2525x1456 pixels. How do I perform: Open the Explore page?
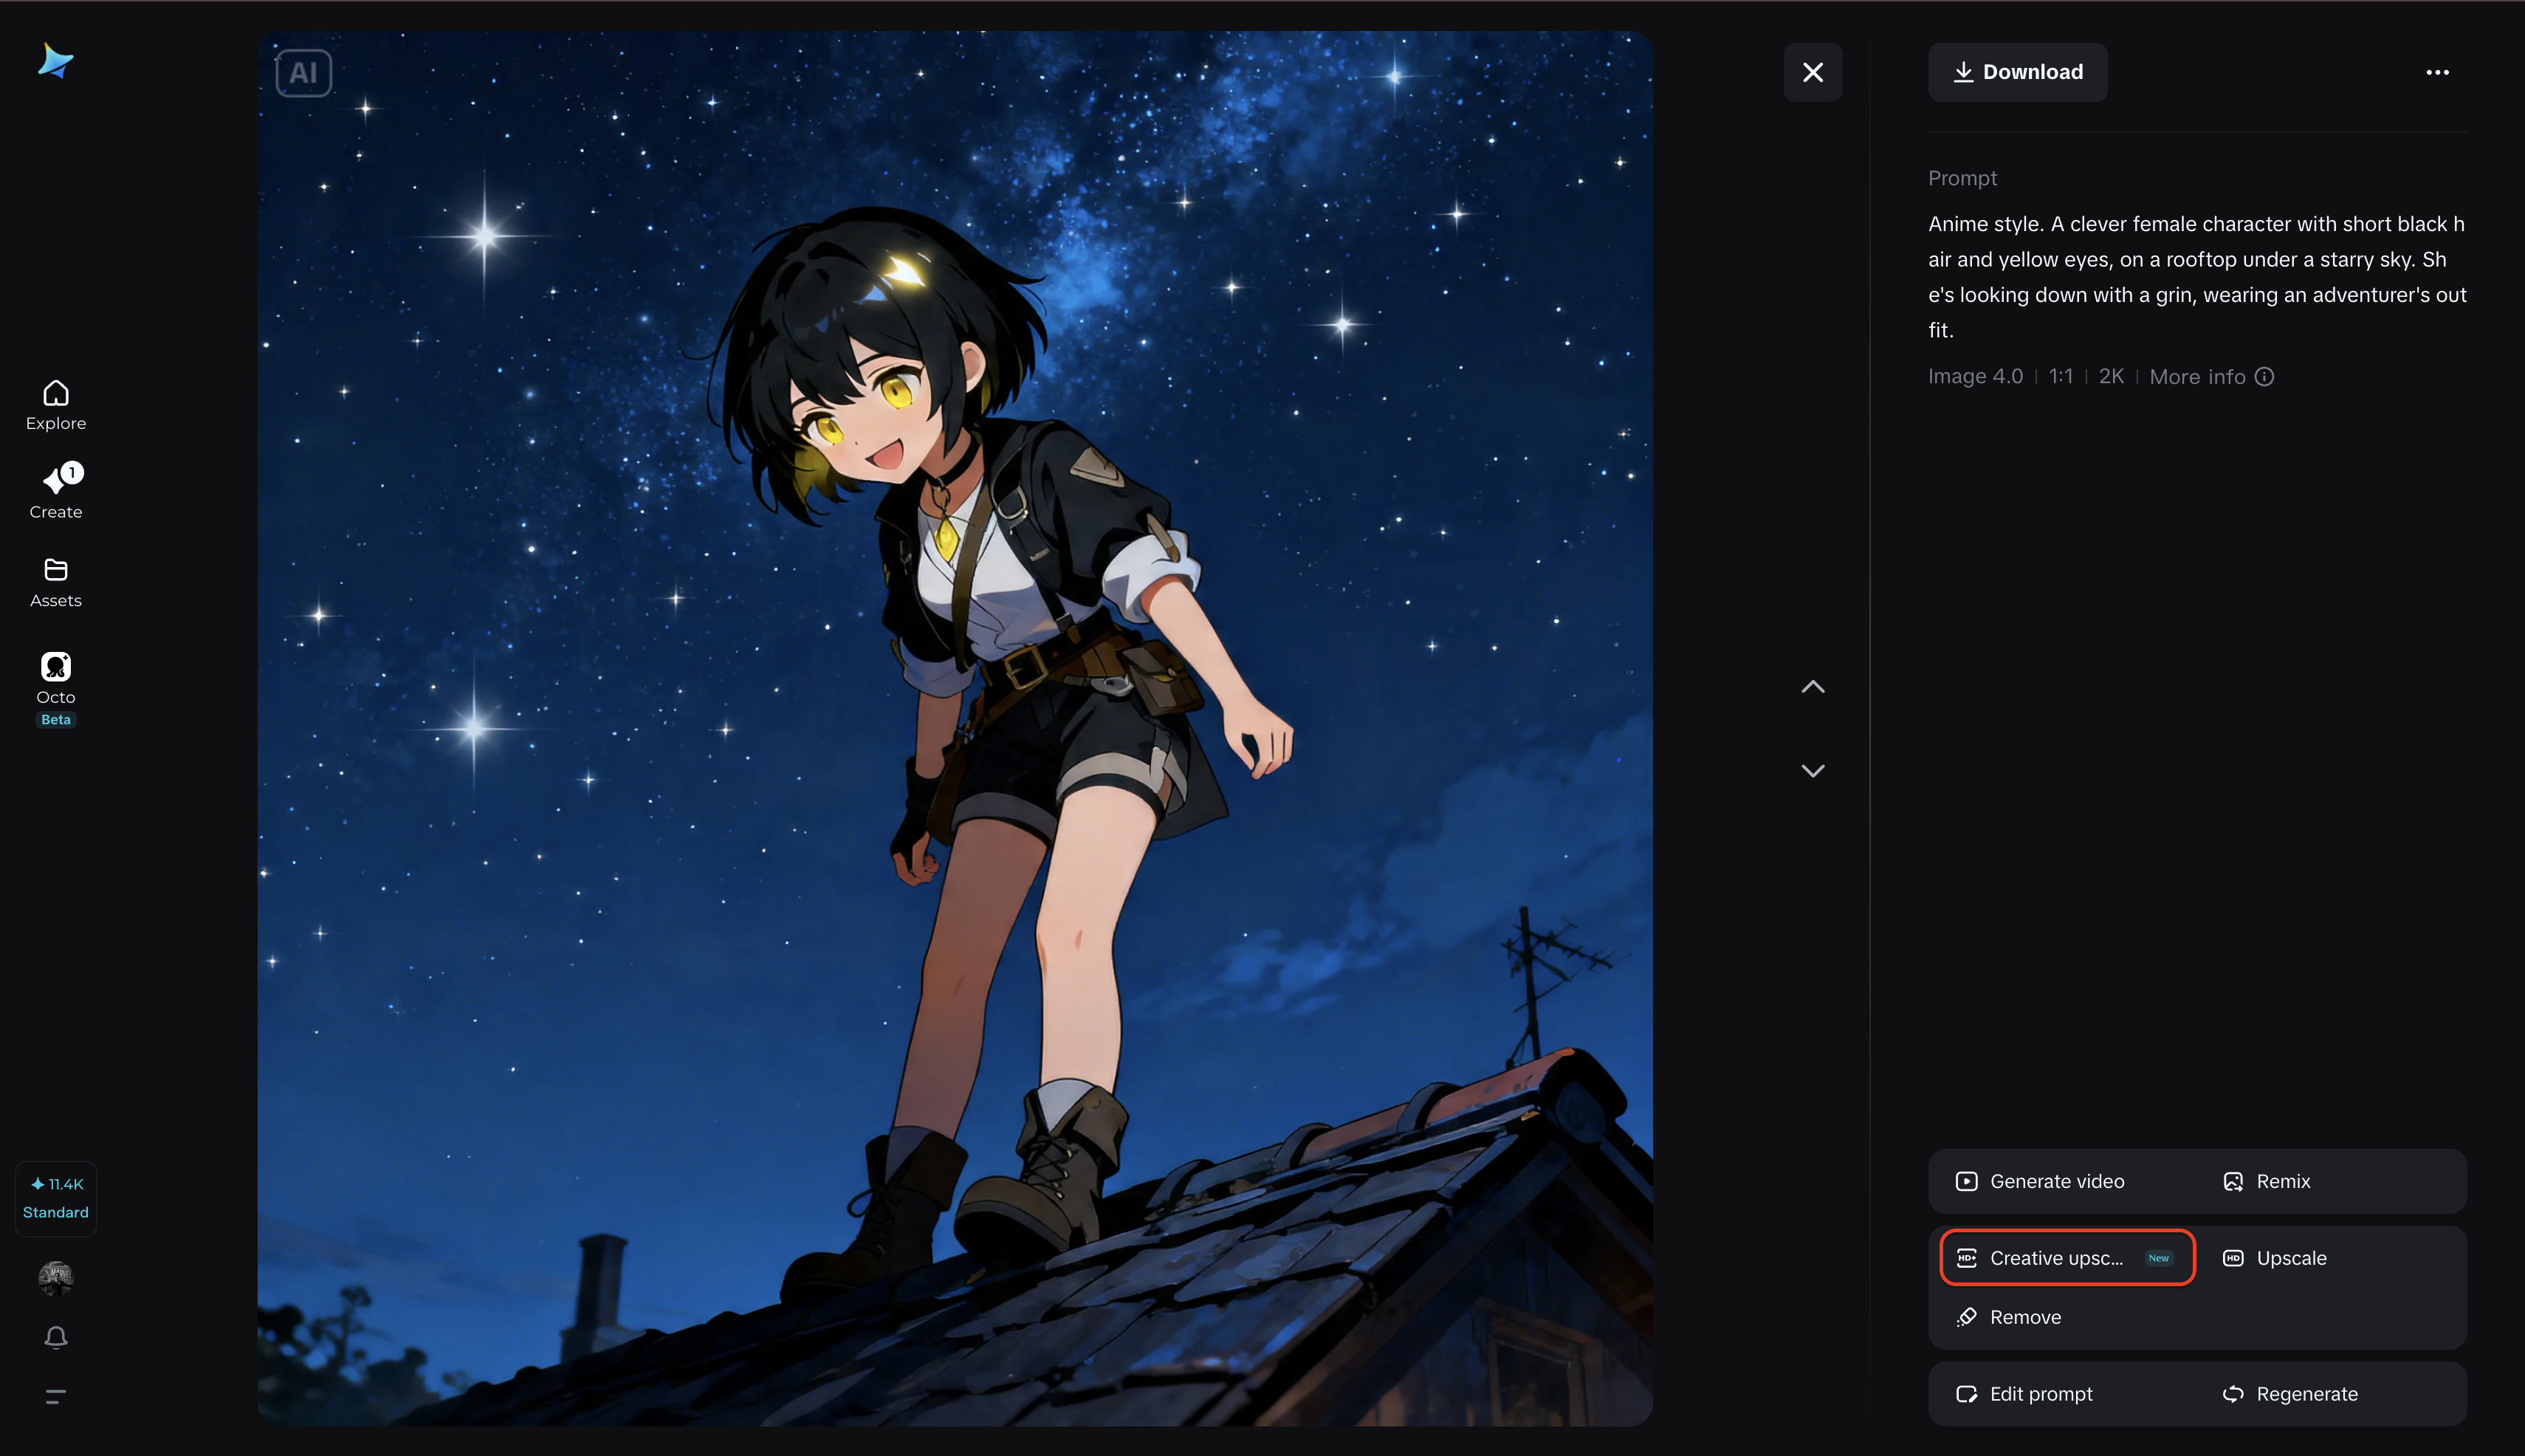pyautogui.click(x=56, y=405)
